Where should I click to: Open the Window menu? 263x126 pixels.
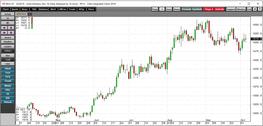pyautogui.click(x=241, y=9)
